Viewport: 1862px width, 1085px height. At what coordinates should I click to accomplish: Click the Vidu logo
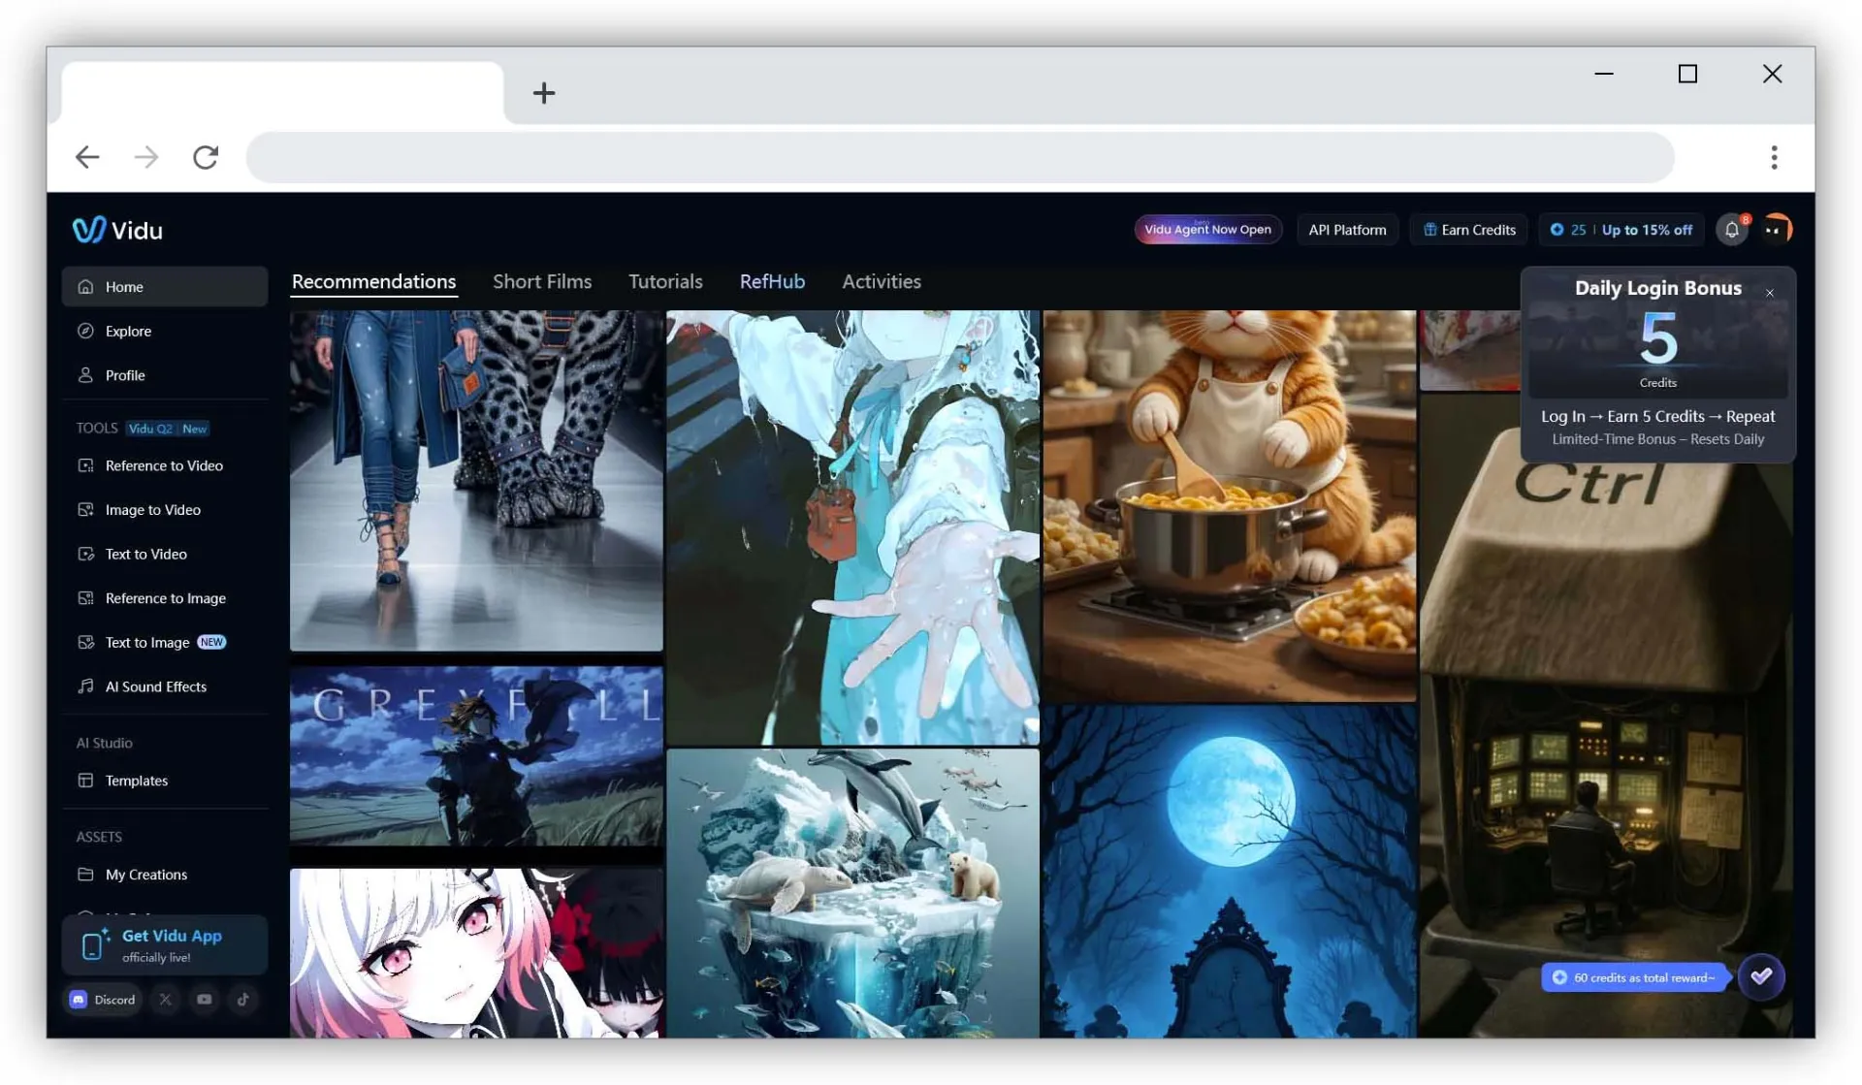118,230
